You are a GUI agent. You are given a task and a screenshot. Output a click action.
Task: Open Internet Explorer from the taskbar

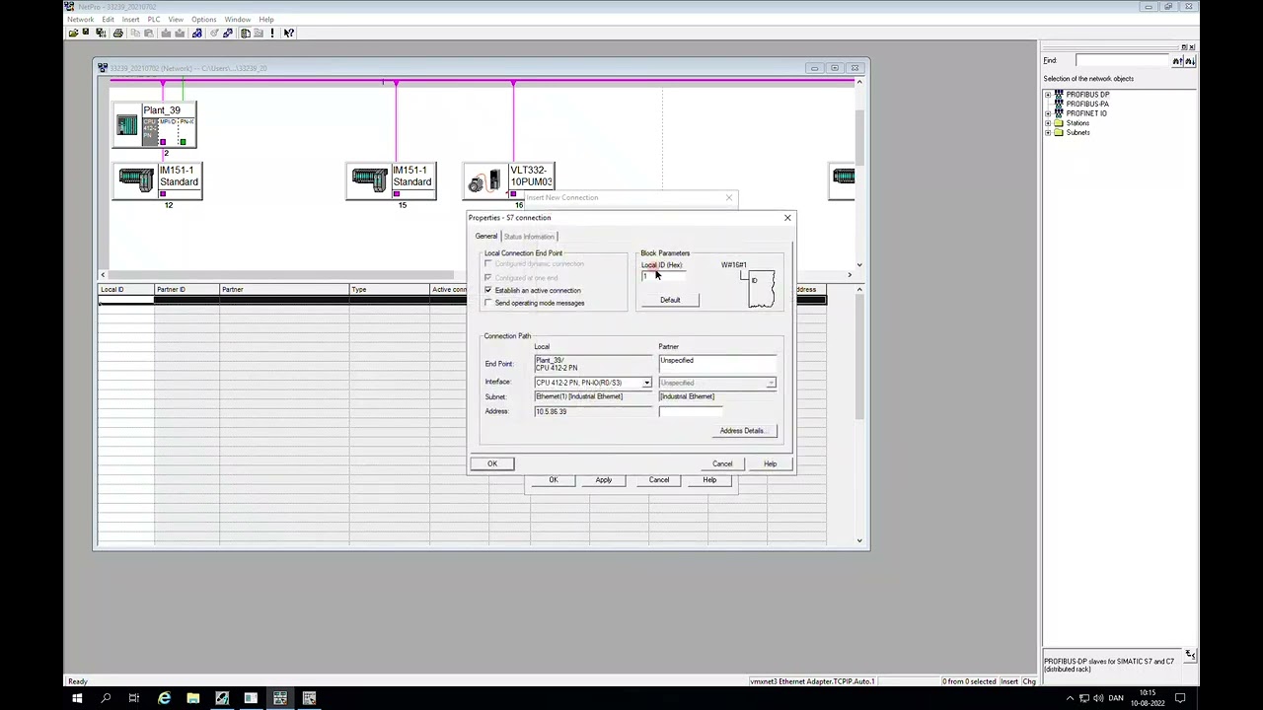[164, 698]
